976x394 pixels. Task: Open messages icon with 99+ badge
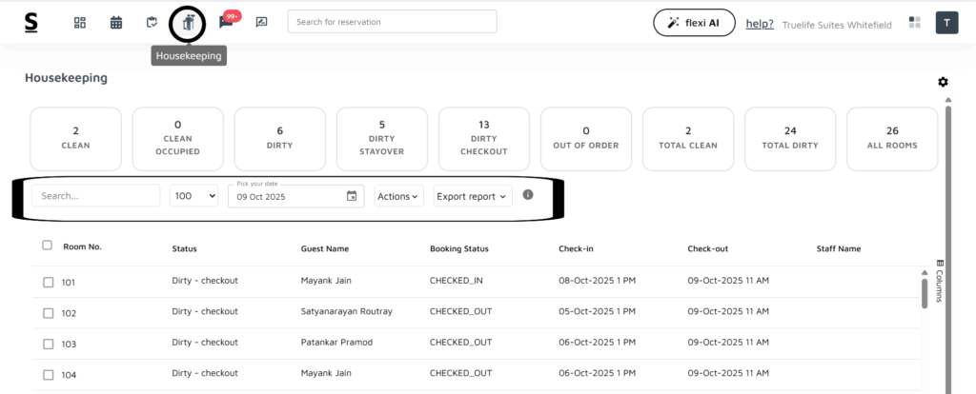click(x=226, y=23)
